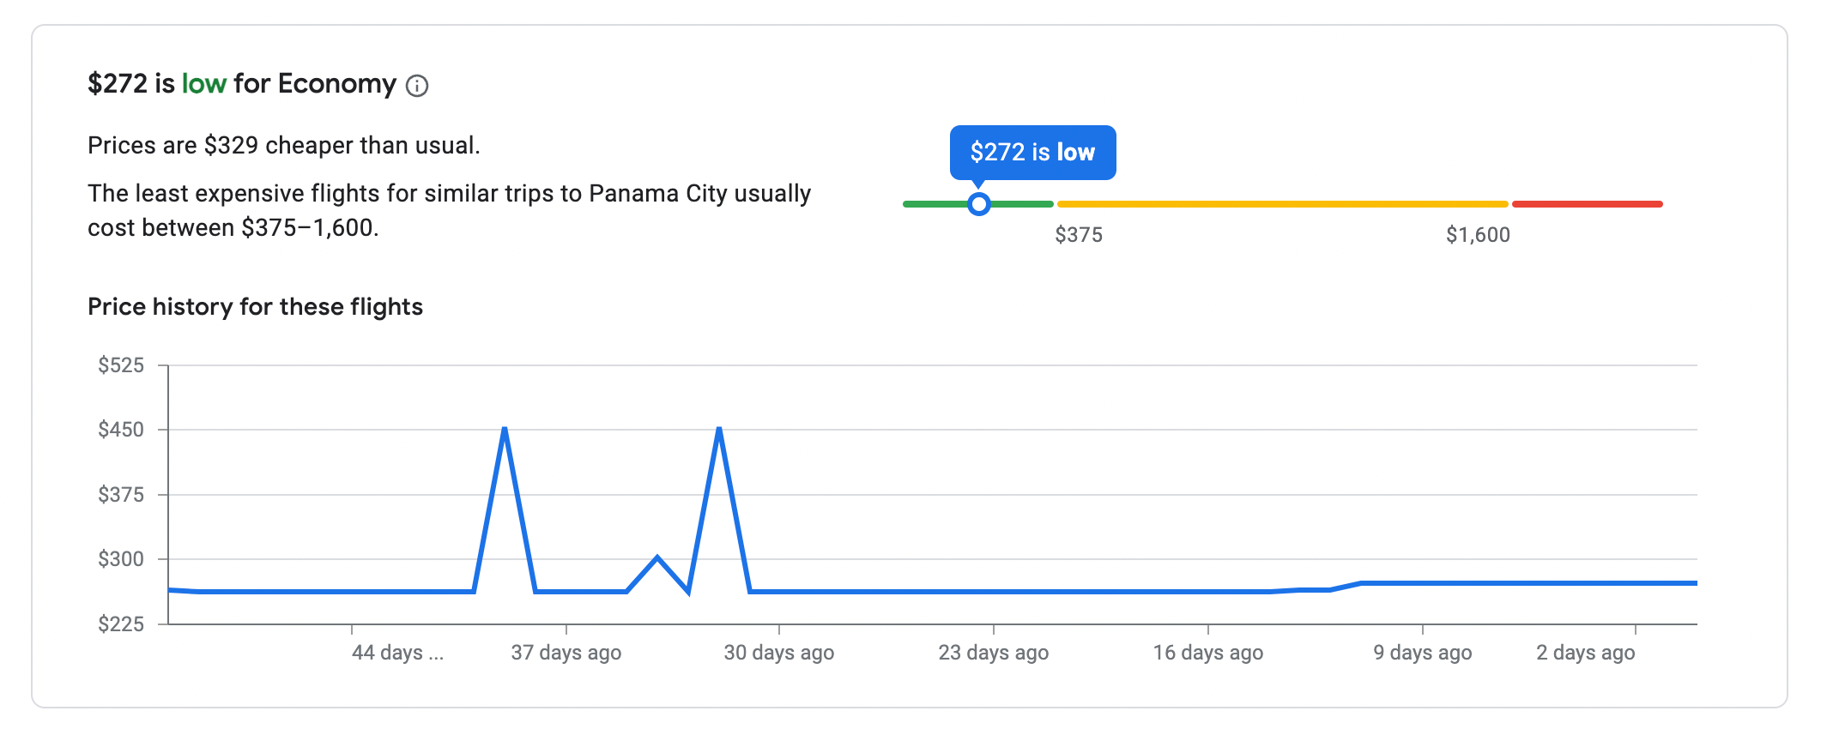Click the small $300 bump between the spikes
The width and height of the screenshot is (1821, 729).
point(657,558)
